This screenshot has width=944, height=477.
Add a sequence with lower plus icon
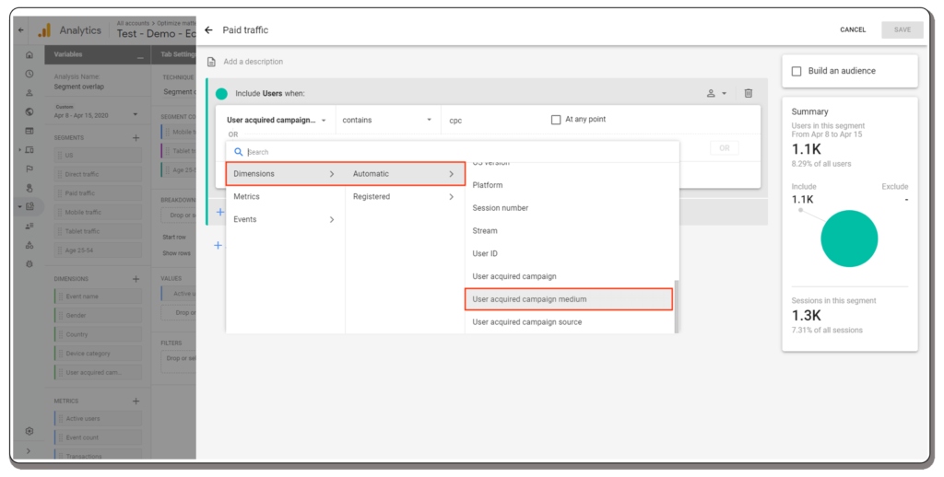tap(218, 246)
